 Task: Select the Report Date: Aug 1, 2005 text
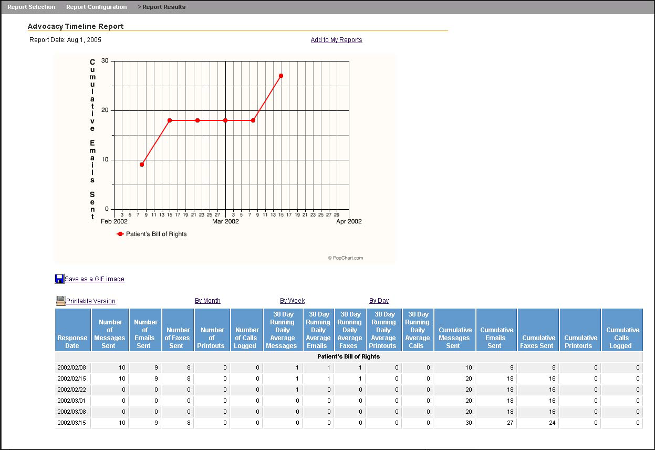[66, 40]
